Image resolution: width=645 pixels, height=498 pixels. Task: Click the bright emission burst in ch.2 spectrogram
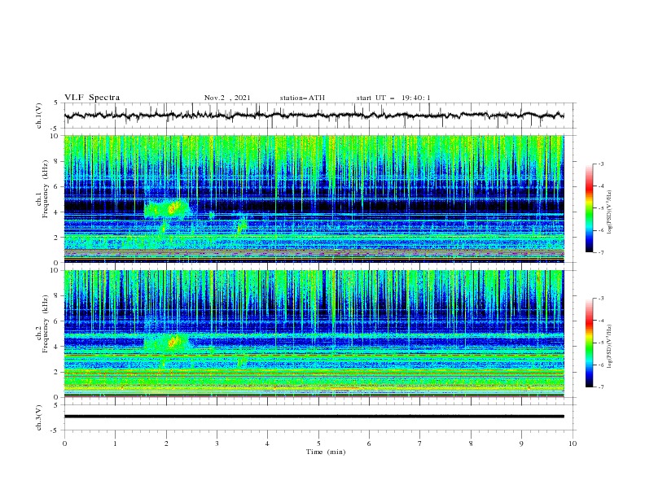[x=167, y=342]
